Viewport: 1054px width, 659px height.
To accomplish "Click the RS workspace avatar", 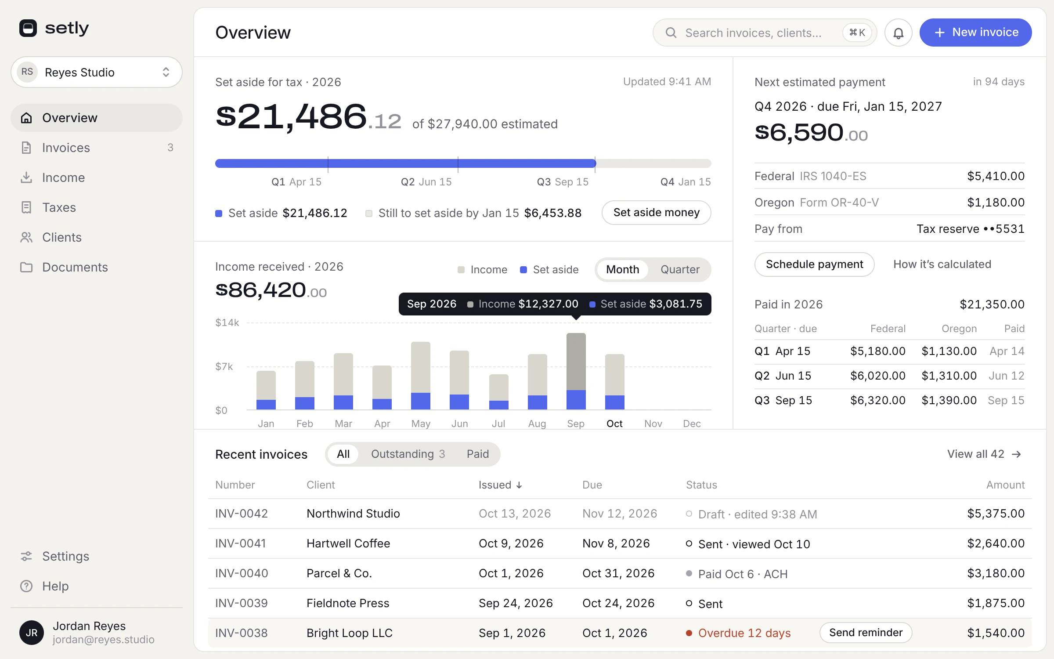I will 27,72.
